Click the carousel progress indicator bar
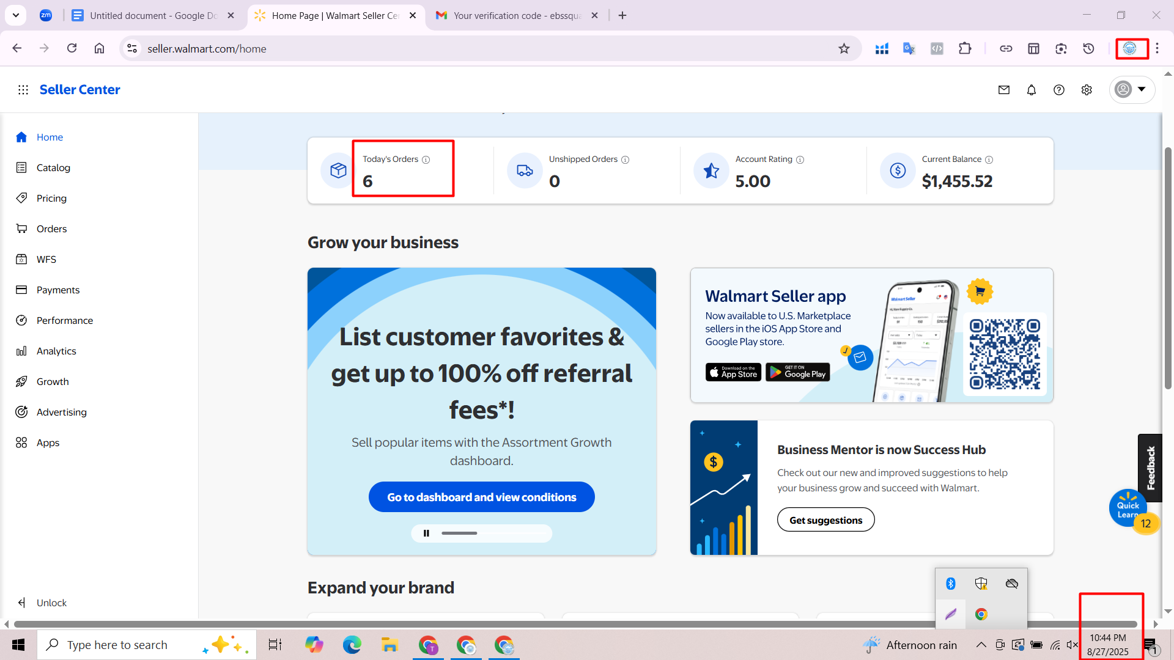Screen dimensions: 1174x660 pos(495,533)
